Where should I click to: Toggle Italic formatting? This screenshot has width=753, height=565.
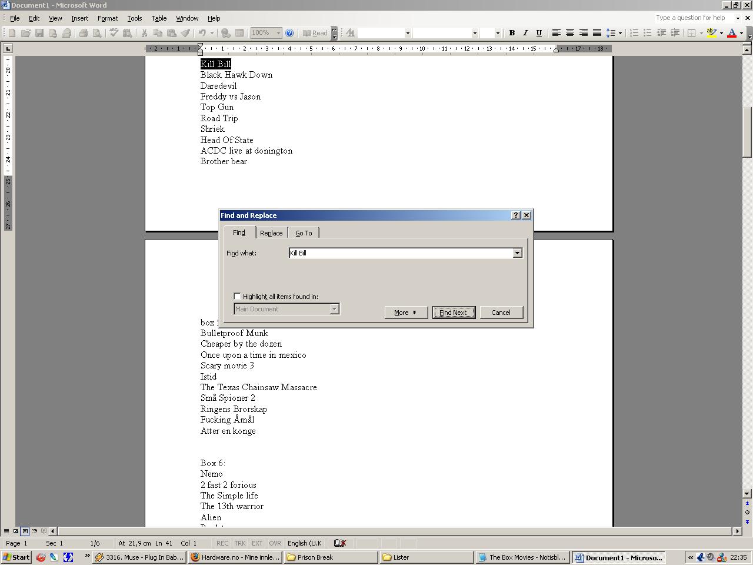[525, 33]
